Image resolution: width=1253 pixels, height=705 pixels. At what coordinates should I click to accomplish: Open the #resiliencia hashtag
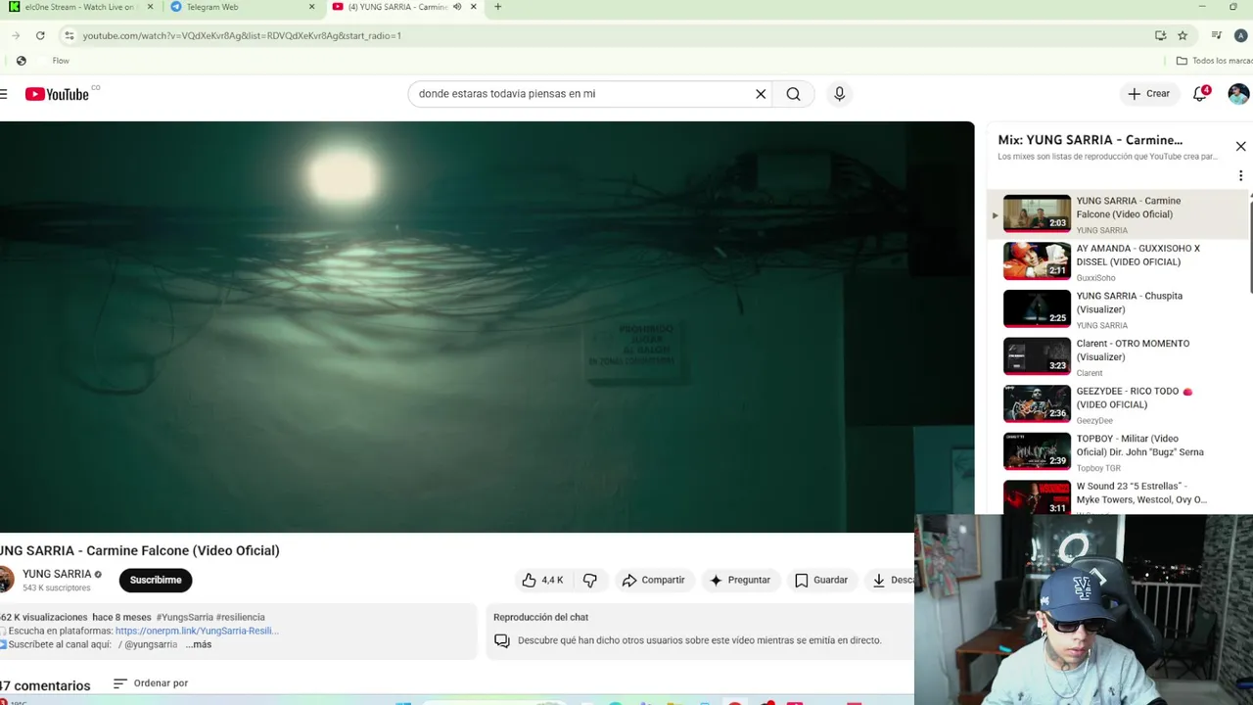coord(241,617)
